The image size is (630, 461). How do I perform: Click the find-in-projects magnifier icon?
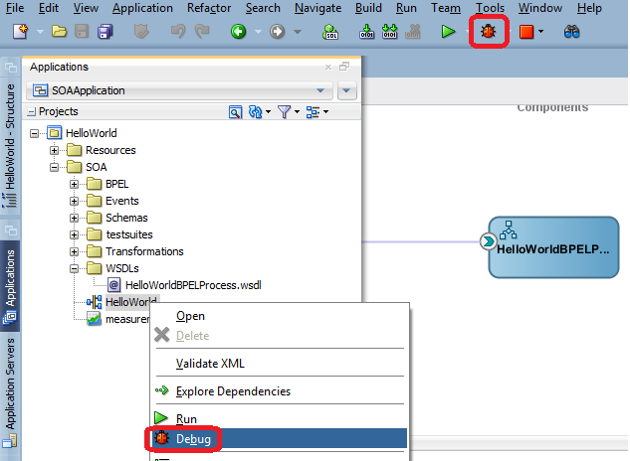point(236,112)
